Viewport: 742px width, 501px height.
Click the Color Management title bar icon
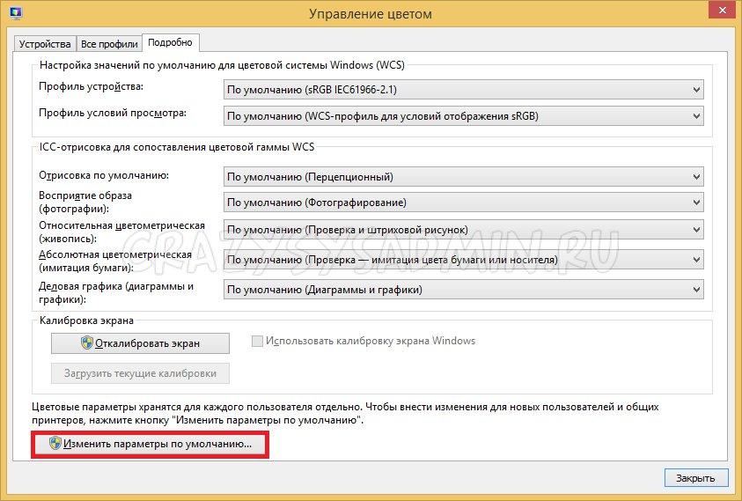[16, 13]
